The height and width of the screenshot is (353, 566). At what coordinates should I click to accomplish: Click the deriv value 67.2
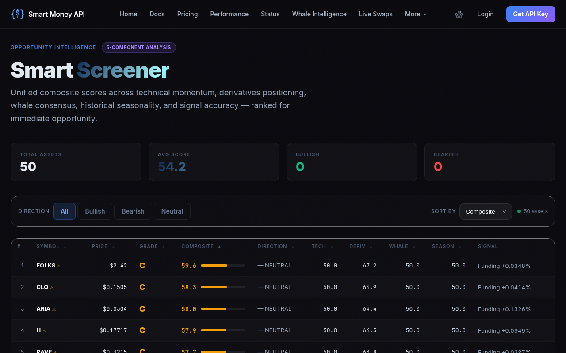pos(370,266)
